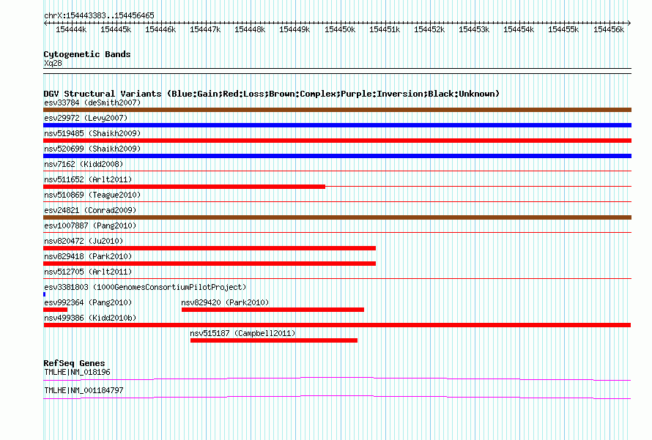This screenshot has height=440, width=652.
Task: Click the esv3381803 1000GenomesConsortiumPilotProject label
Action: [x=145, y=287]
